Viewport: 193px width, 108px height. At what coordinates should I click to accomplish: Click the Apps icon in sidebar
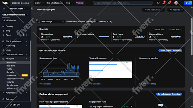point(3,35)
